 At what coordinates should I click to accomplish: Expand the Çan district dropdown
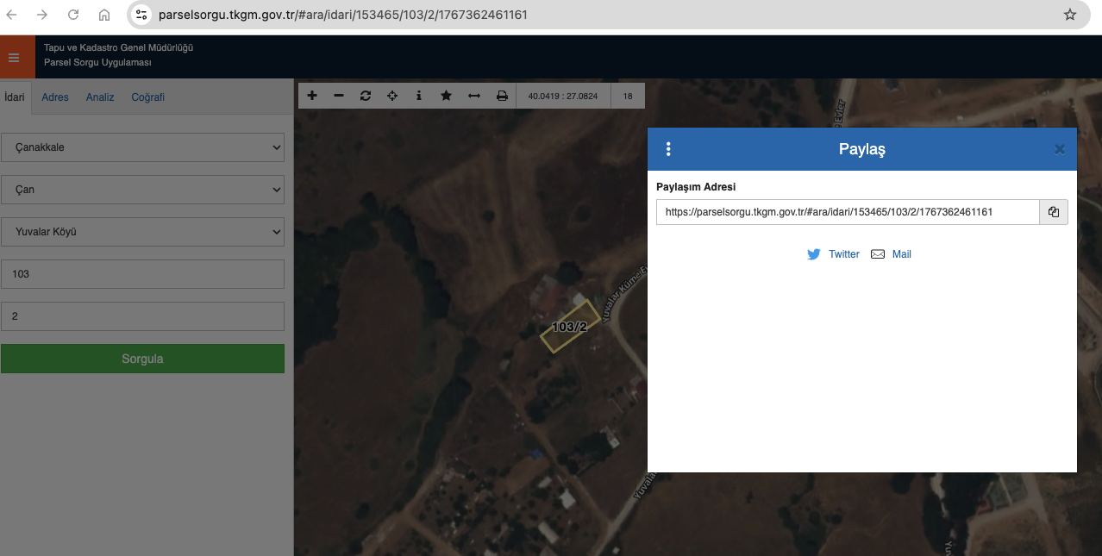(142, 190)
